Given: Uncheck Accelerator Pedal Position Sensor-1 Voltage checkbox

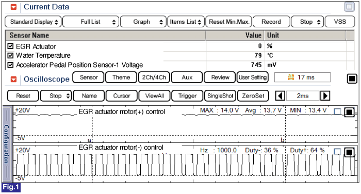Looking at the screenshot, I should [x=10, y=64].
